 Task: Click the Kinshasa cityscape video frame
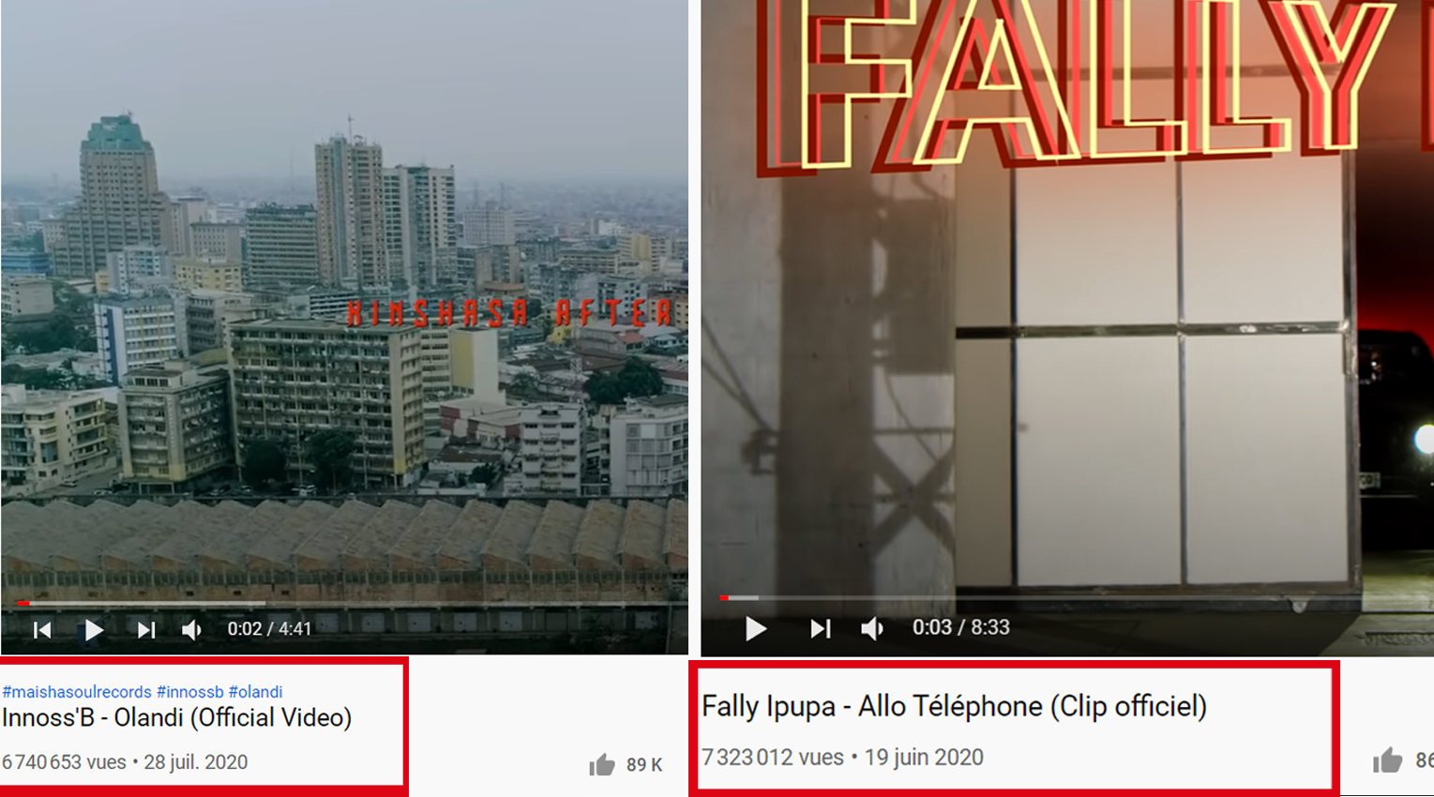(x=344, y=300)
